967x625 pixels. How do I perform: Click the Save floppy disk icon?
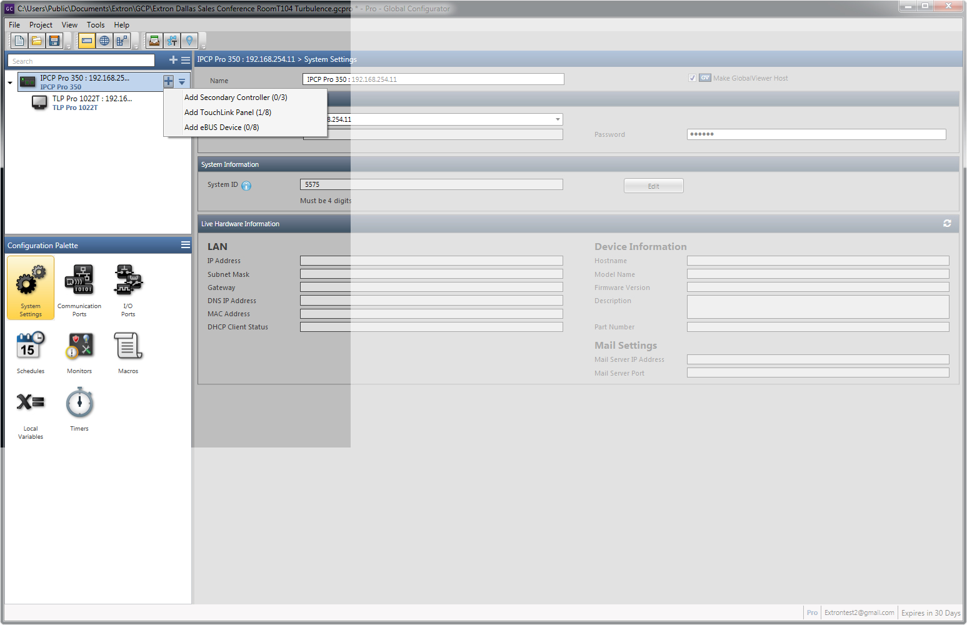tap(54, 41)
